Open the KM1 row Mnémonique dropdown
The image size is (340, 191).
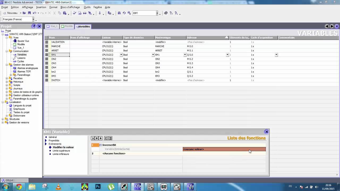pos(185,55)
